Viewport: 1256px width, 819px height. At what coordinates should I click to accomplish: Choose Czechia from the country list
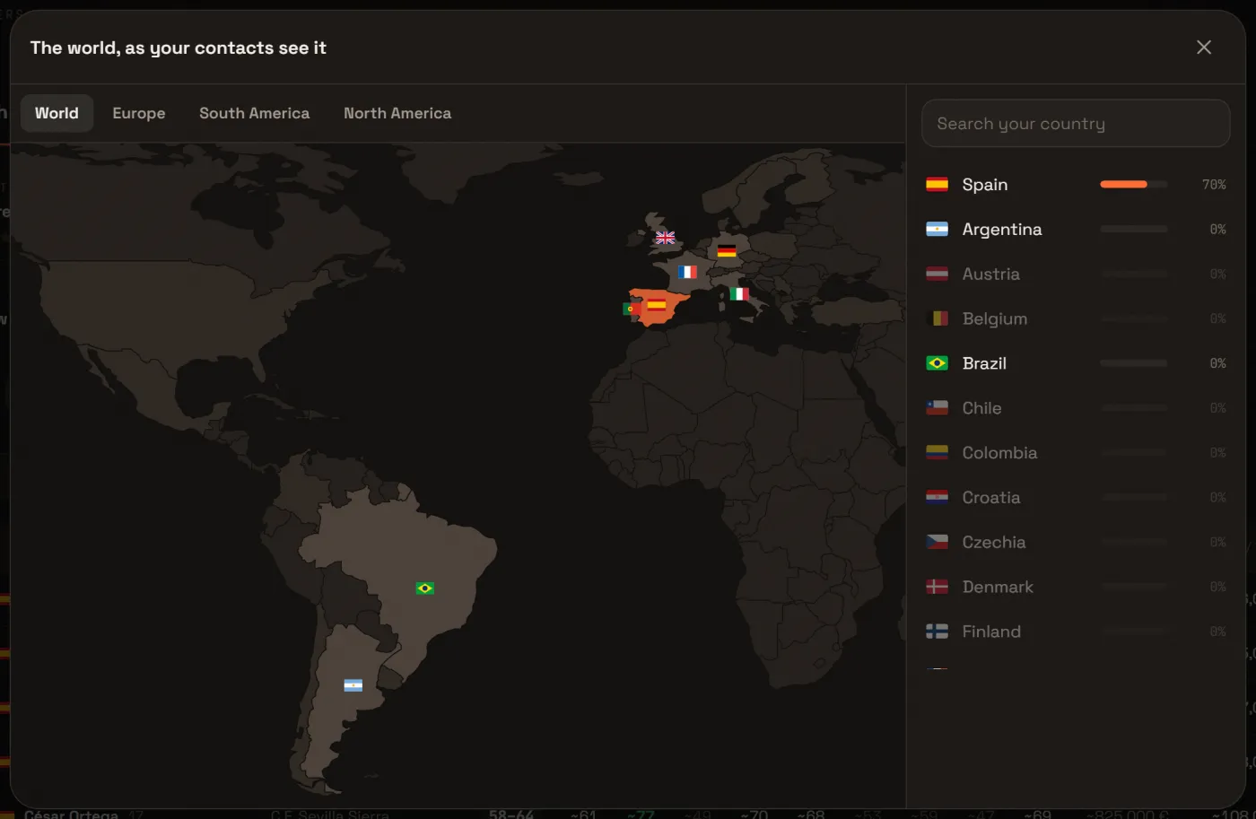[x=1076, y=543]
